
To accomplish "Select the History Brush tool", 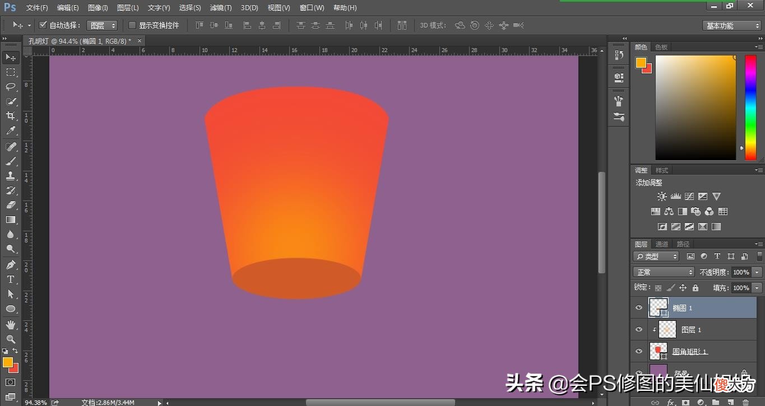I will pos(11,190).
